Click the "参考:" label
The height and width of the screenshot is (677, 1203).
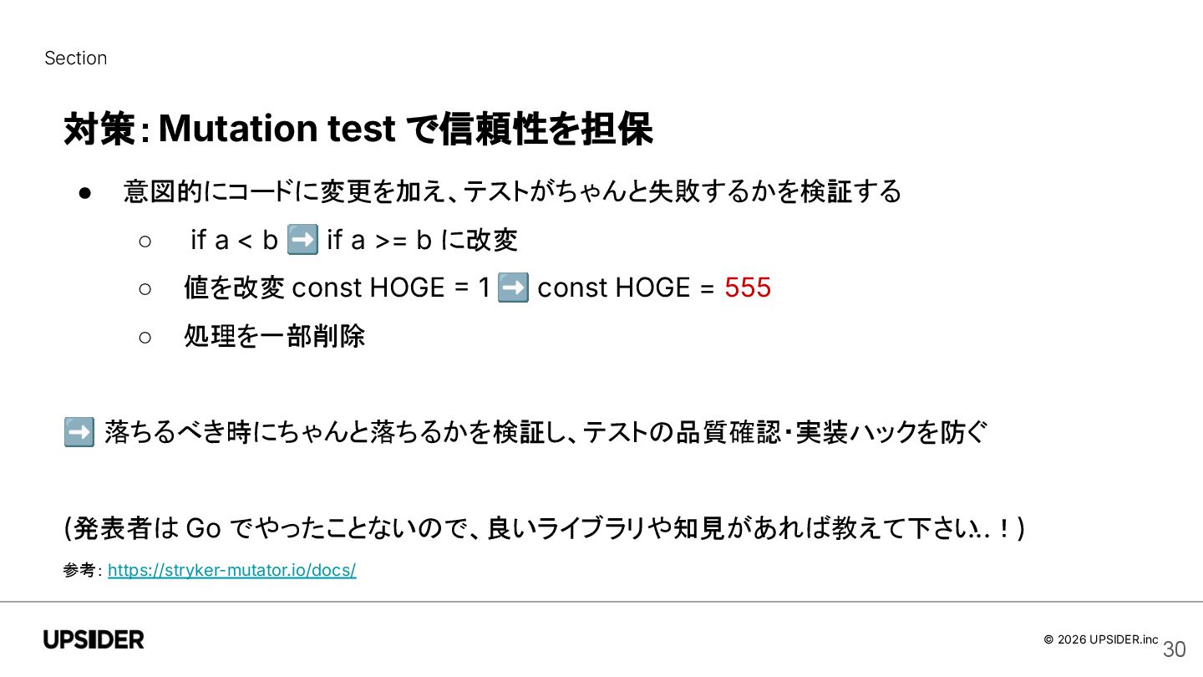pos(82,570)
